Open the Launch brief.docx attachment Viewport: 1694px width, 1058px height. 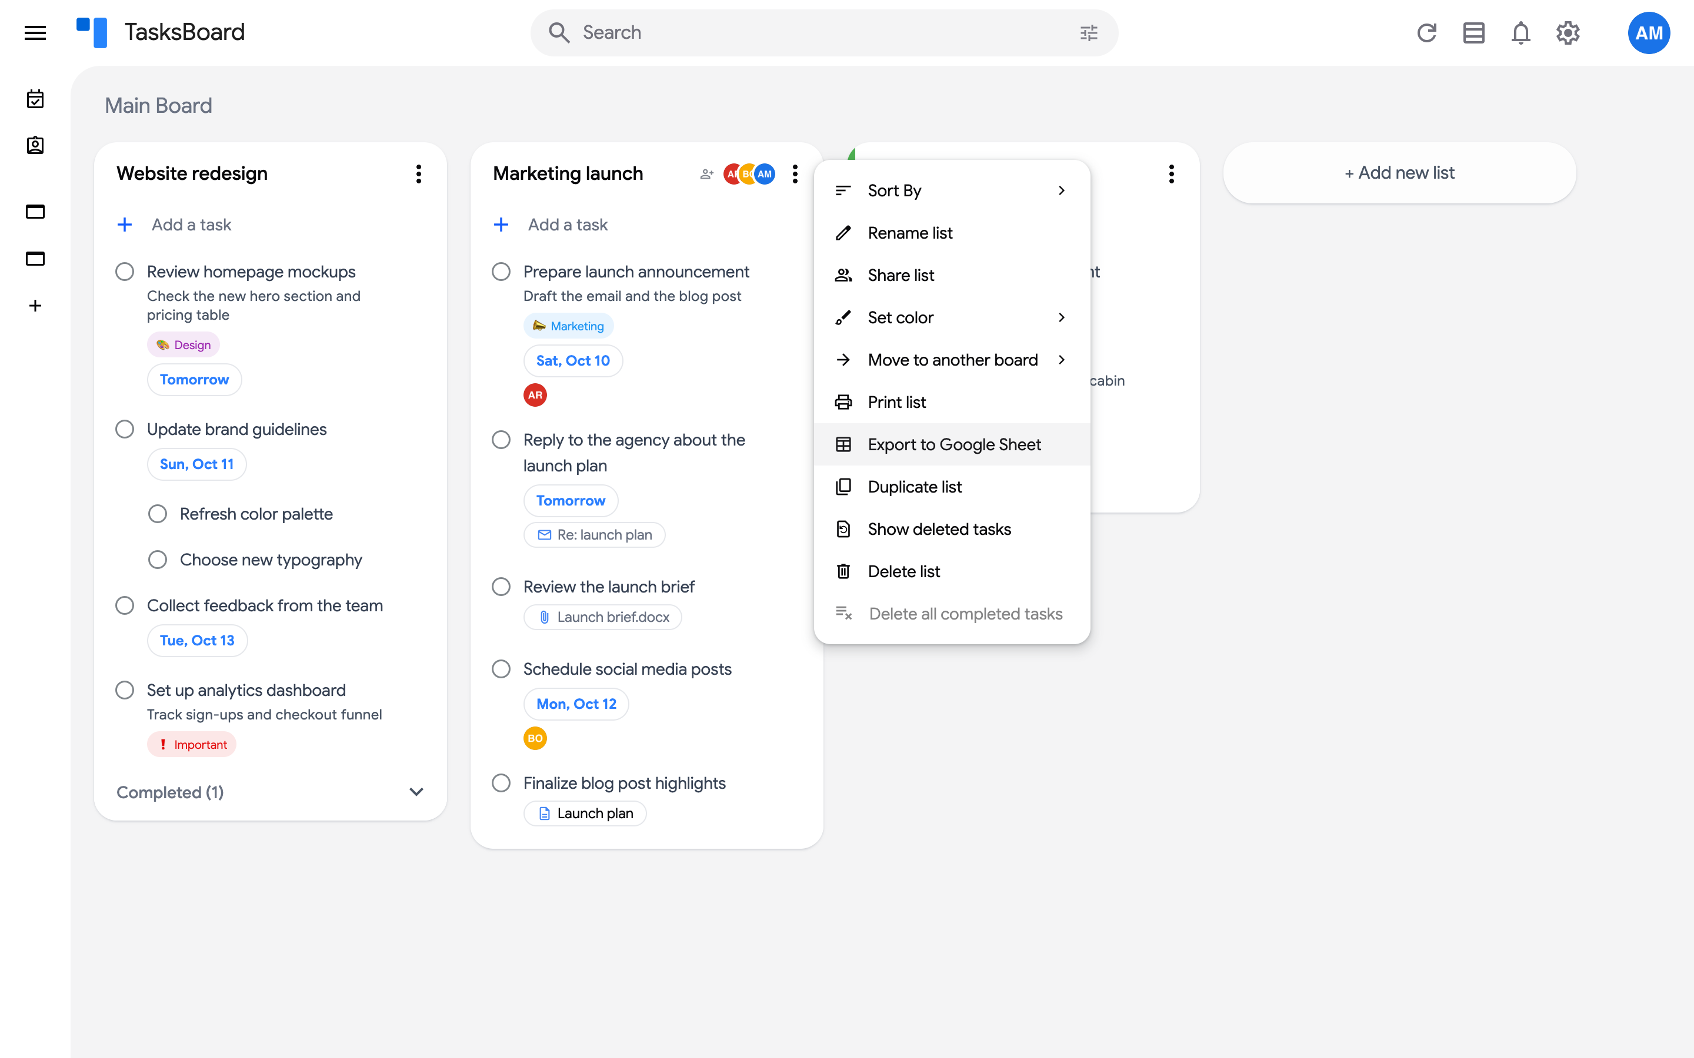(x=603, y=617)
